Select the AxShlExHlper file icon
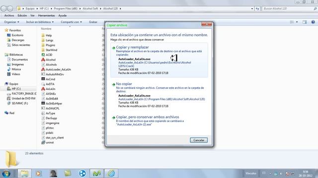The image size is (318, 178). pyautogui.click(x=43, y=103)
